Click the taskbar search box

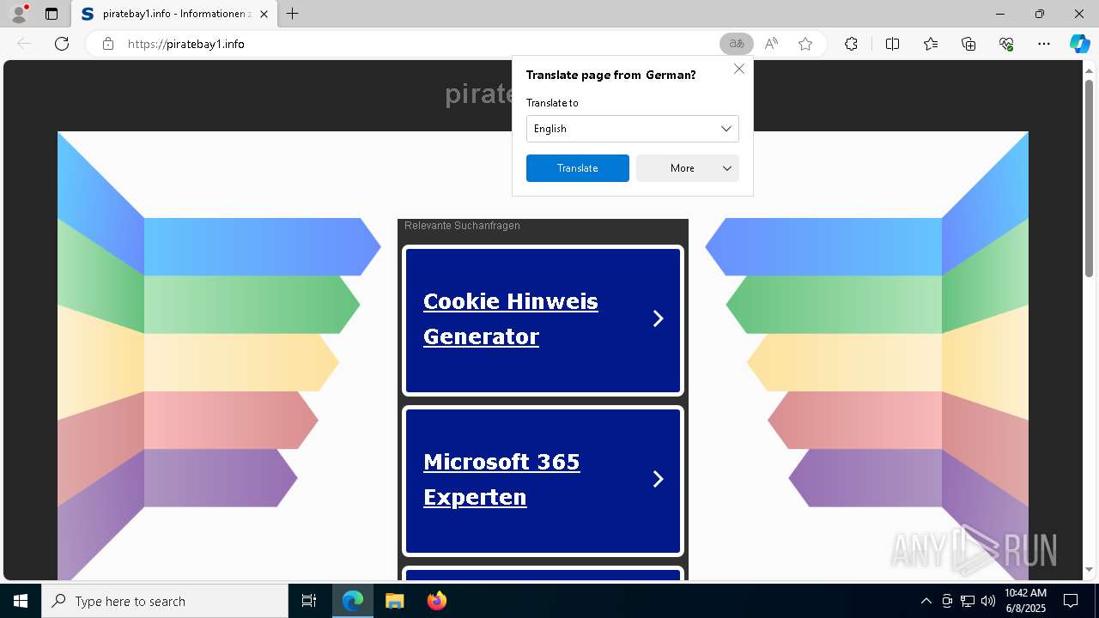click(x=165, y=601)
